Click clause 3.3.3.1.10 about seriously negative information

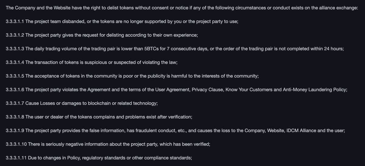(108, 144)
